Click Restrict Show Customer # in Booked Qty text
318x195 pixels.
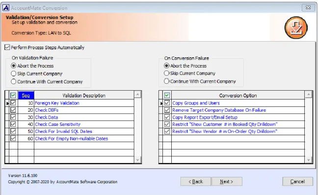[225, 124]
